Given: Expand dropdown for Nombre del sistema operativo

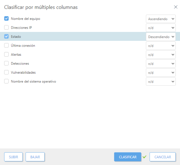Looking at the screenshot, I should click(x=161, y=82).
